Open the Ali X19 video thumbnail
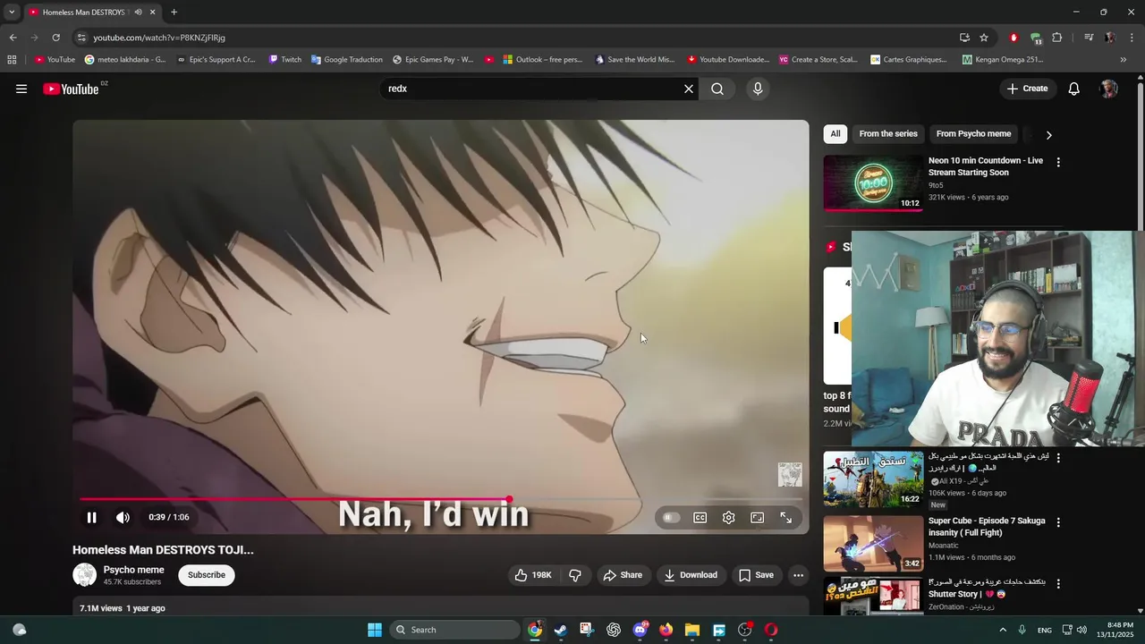Viewport: 1145px width, 644px height. (873, 479)
